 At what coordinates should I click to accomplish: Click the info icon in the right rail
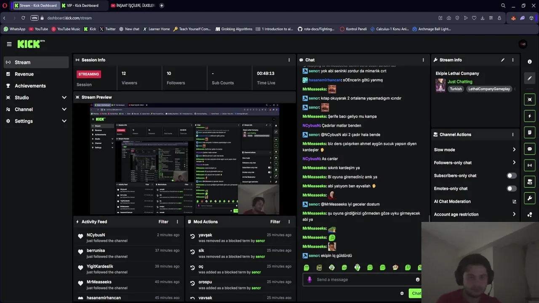coord(530,61)
